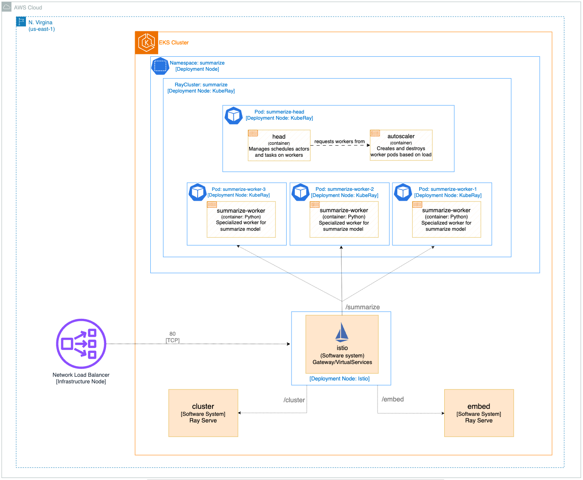Select the 'EKS Cluster' text label
The image size is (583, 480).
[x=174, y=43]
